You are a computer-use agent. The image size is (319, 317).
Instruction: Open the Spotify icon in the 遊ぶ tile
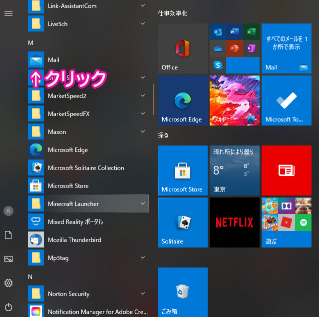[x=304, y=222]
